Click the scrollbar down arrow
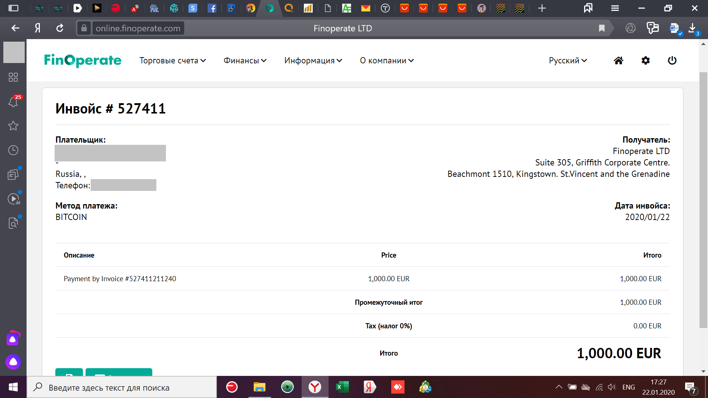 tap(703, 371)
